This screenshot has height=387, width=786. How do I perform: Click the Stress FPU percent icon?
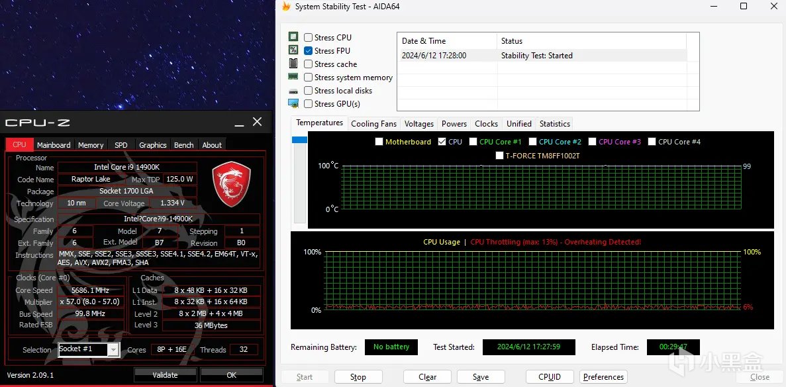tap(293, 50)
